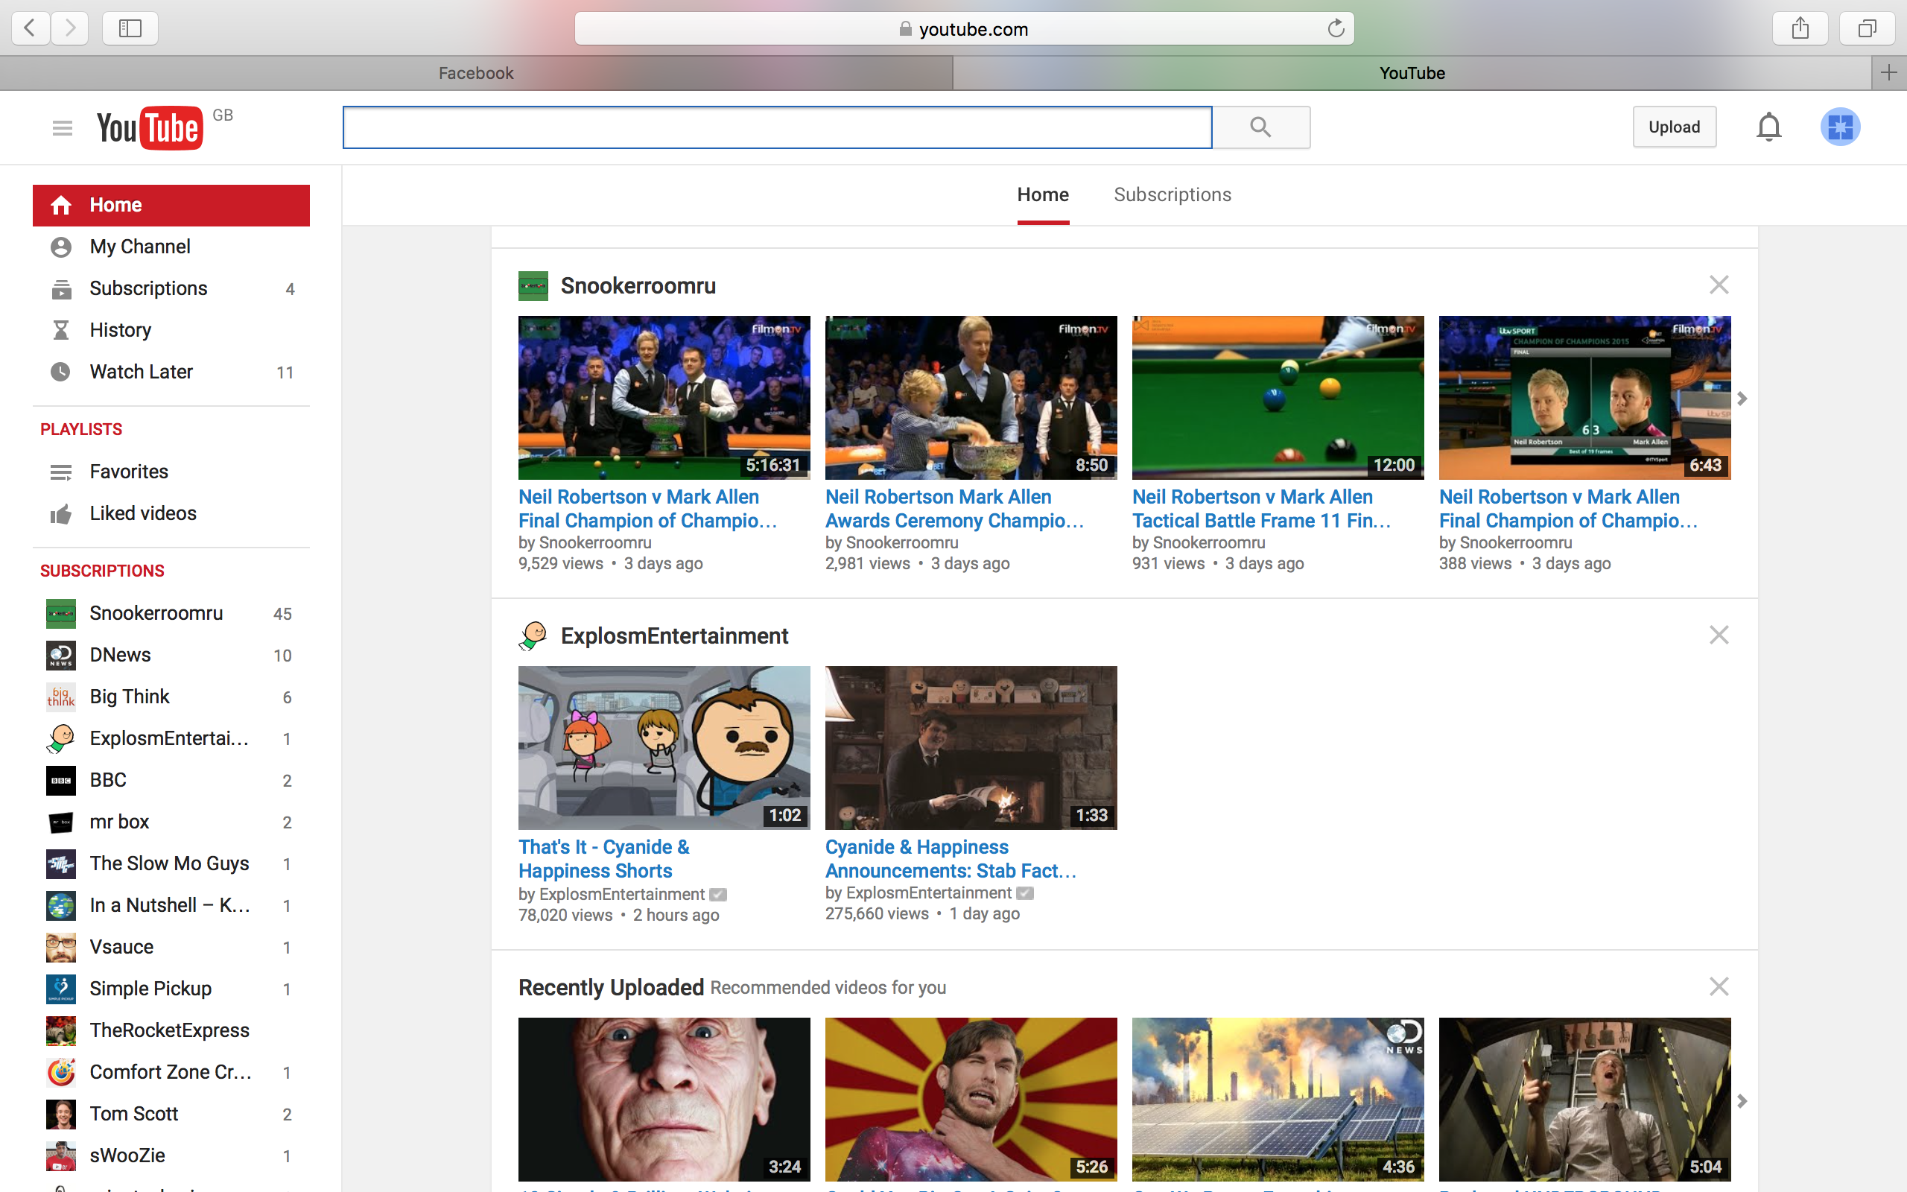Open 'That's It - Cyanide & Happiness Shorts' title
The width and height of the screenshot is (1907, 1192).
(x=603, y=858)
